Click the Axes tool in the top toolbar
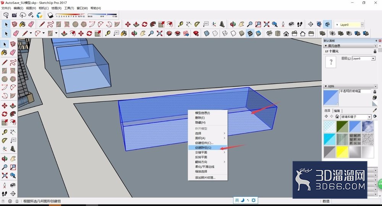 pyautogui.click(x=214, y=24)
